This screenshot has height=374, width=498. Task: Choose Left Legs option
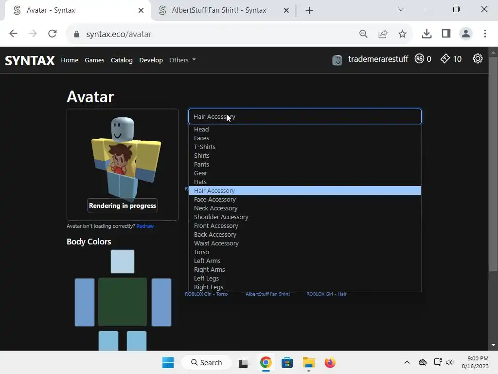305,278
